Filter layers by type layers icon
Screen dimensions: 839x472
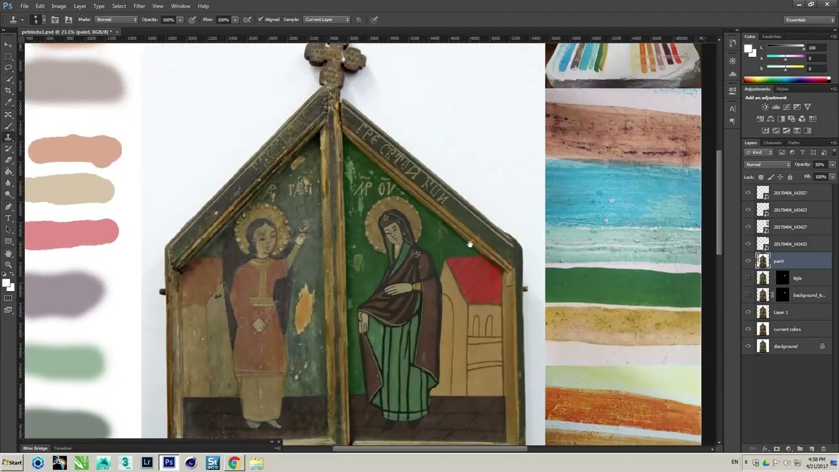(802, 152)
